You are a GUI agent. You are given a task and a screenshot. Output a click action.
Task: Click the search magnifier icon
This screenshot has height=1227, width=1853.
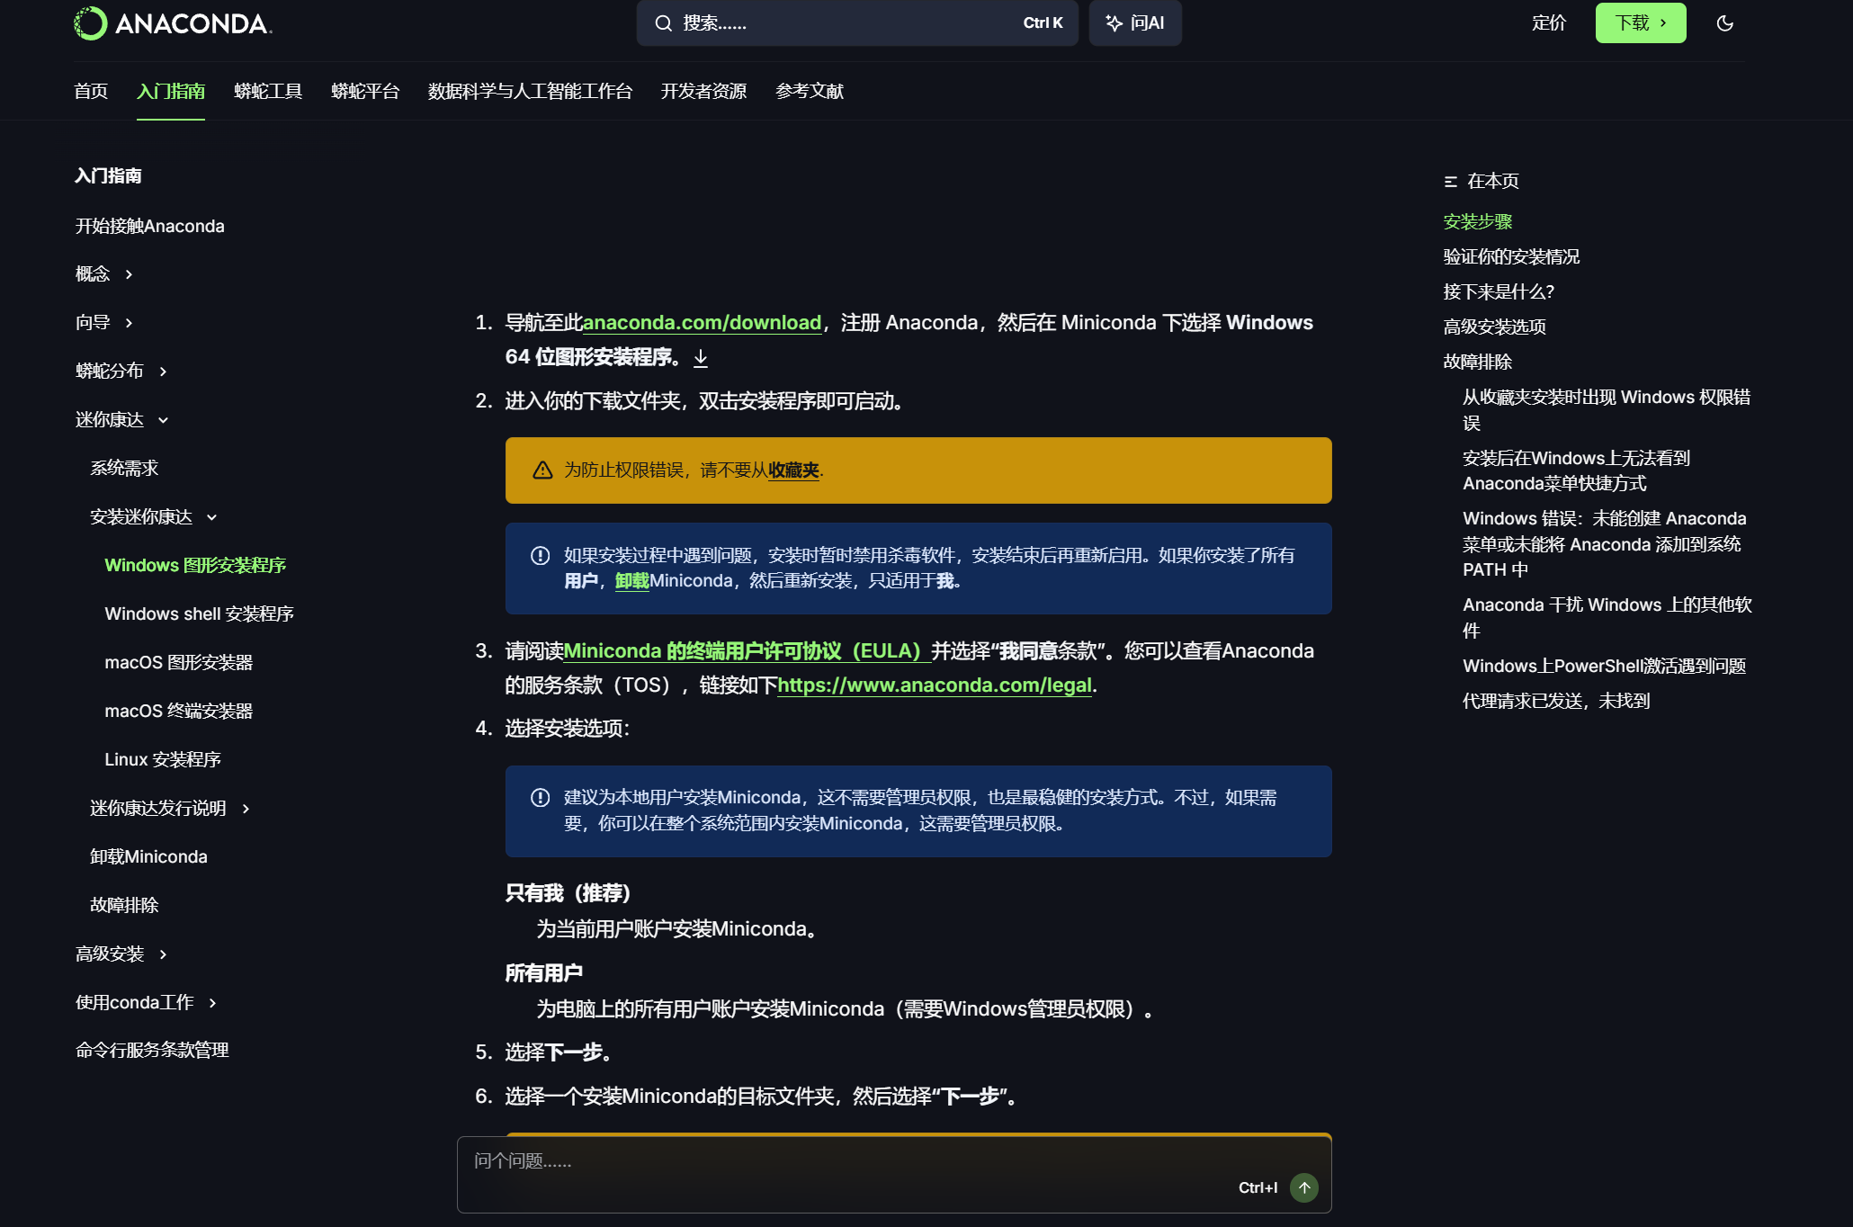tap(663, 23)
